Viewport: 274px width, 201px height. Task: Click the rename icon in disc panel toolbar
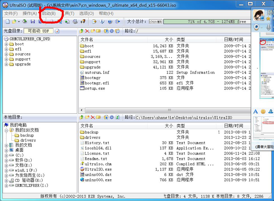[98, 31]
